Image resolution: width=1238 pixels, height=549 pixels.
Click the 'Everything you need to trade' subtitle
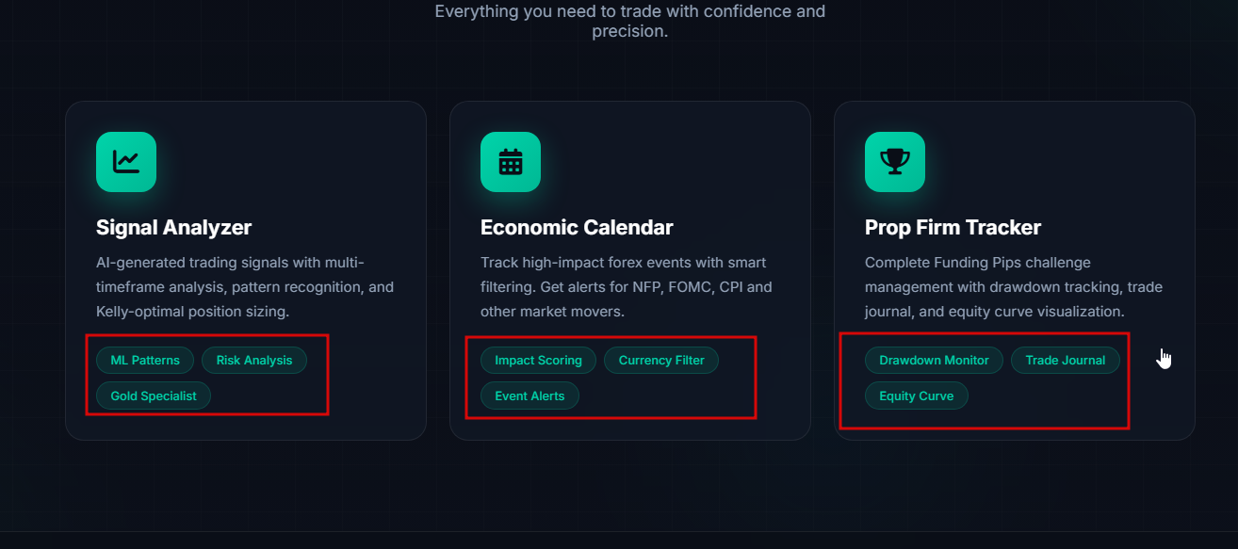tap(629, 21)
